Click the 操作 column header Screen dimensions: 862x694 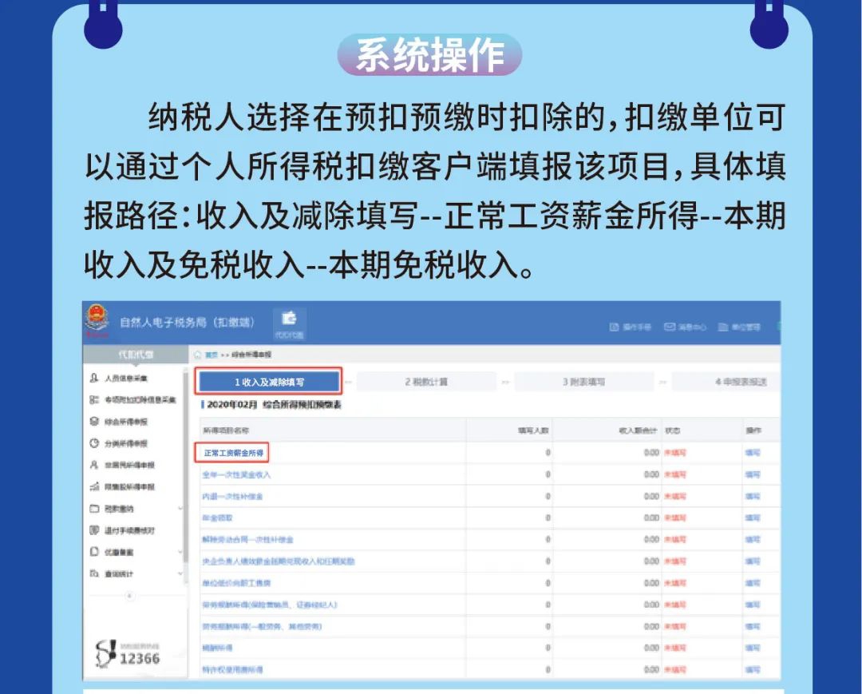753,430
